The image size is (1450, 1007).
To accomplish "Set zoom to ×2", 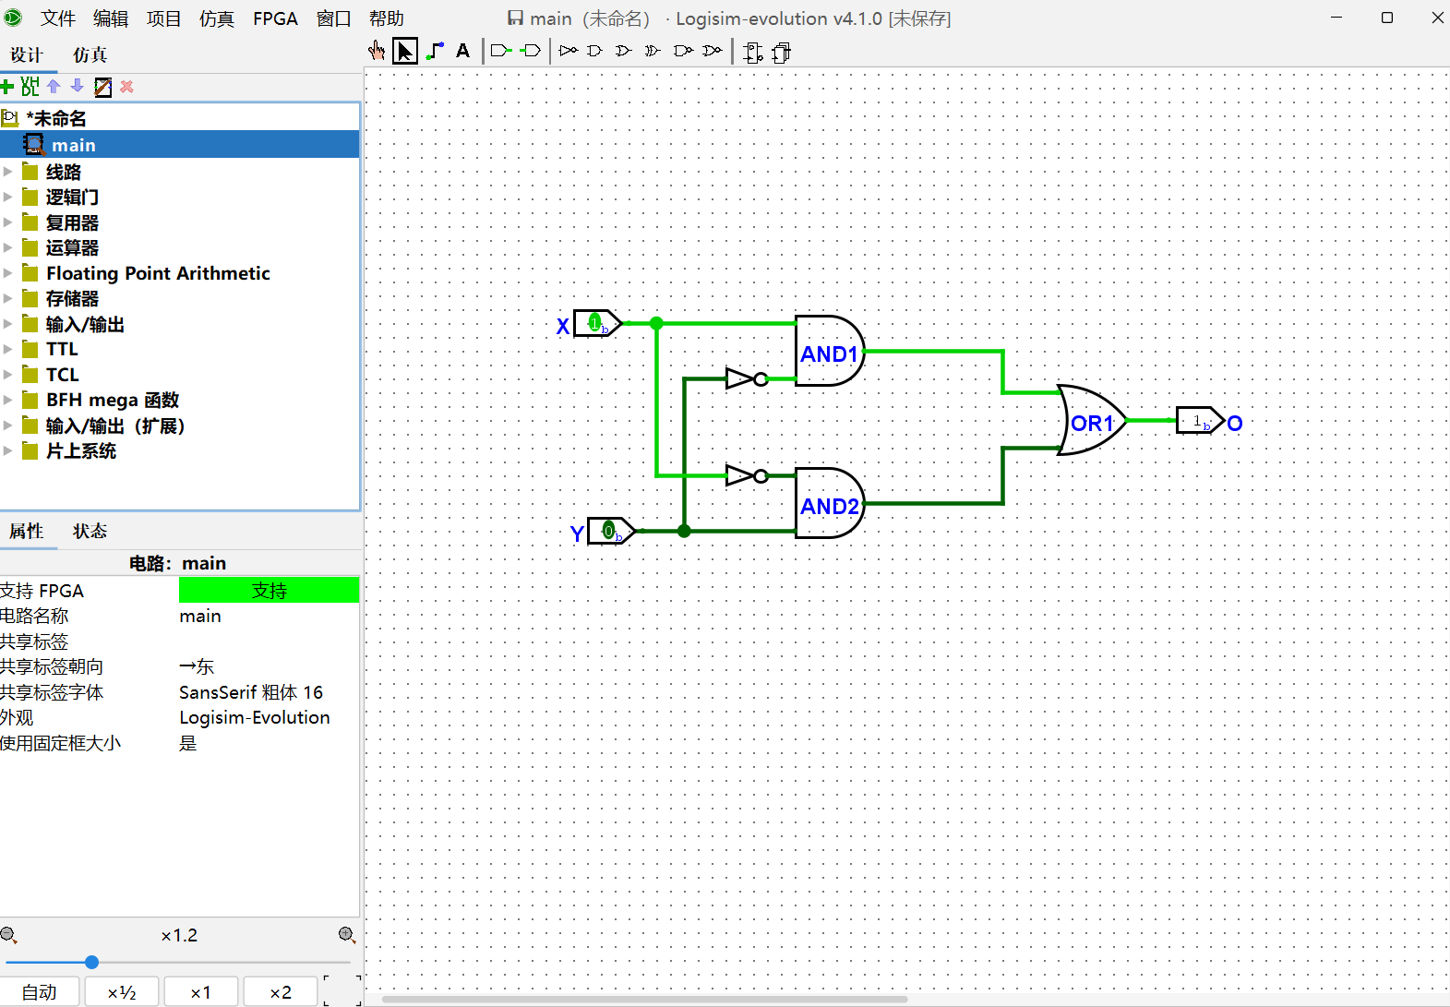I will pos(281,992).
